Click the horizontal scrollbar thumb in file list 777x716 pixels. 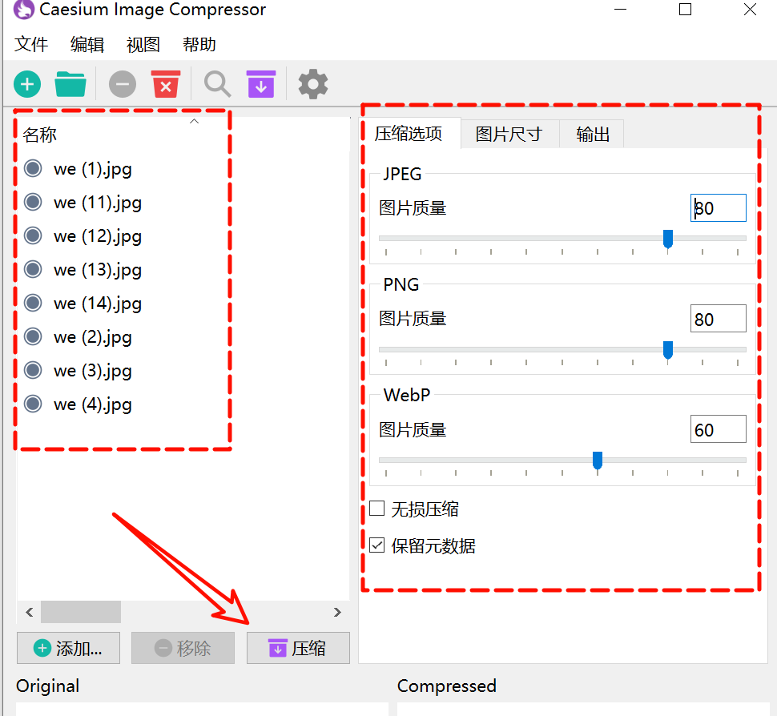[x=81, y=613]
